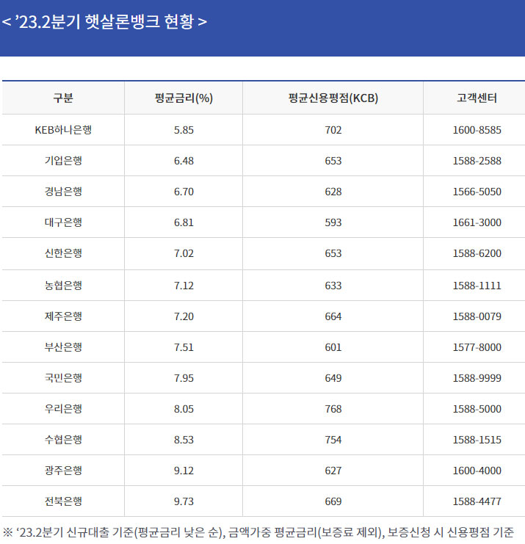525x544 pixels.
Task: Select the 기업은행 row name
Action: pos(63,161)
